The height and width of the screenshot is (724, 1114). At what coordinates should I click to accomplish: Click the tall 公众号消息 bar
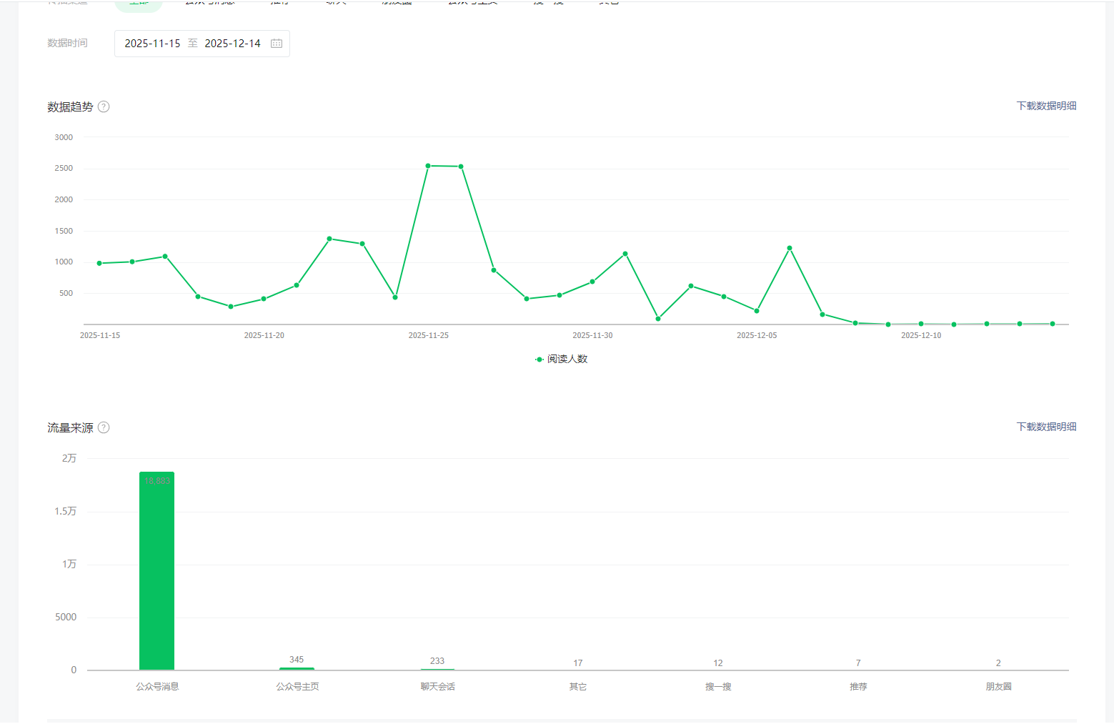point(156,572)
